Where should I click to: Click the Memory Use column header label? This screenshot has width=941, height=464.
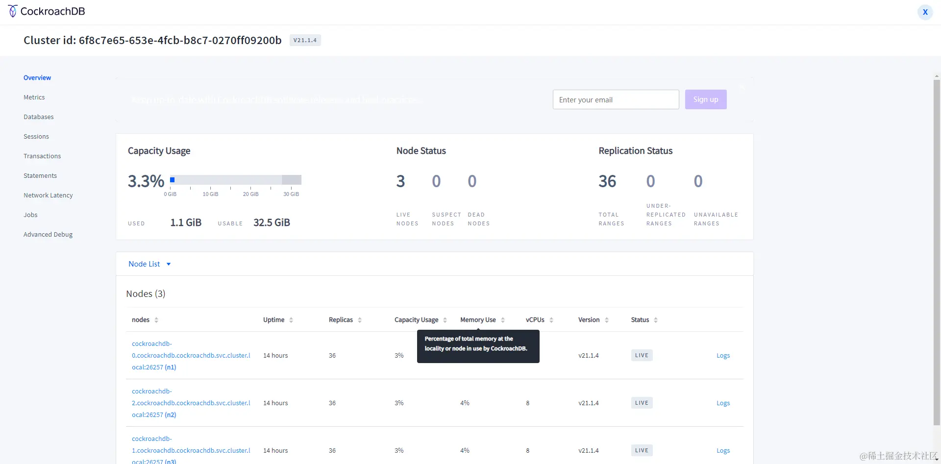coord(478,320)
